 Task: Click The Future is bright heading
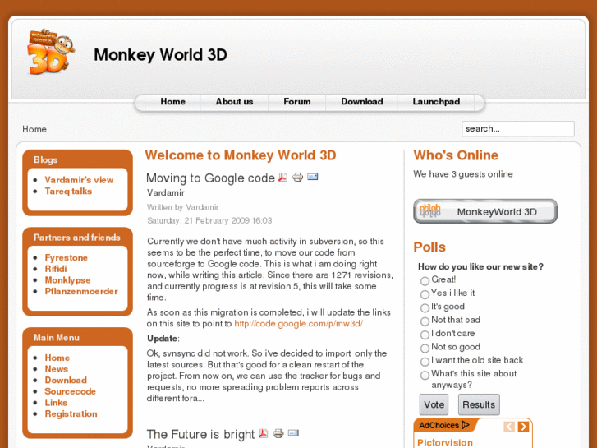(200, 434)
